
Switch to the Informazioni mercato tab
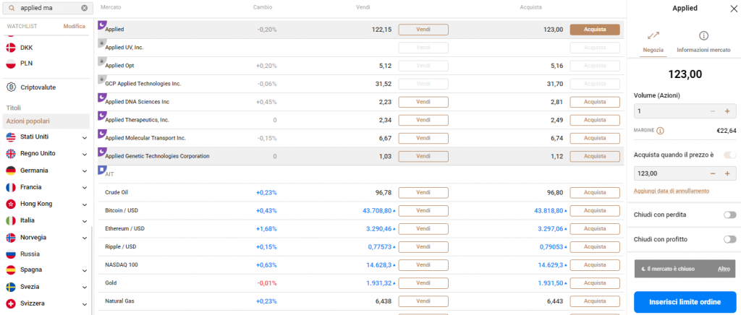click(x=703, y=43)
